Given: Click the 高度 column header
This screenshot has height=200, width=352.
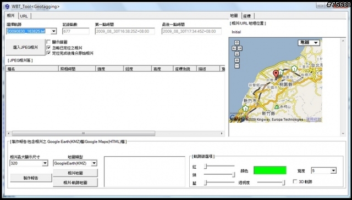Looking at the screenshot, I should [x=162, y=68].
